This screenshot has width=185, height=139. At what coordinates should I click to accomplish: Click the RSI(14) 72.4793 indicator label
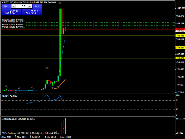pyautogui.click(x=9, y=96)
